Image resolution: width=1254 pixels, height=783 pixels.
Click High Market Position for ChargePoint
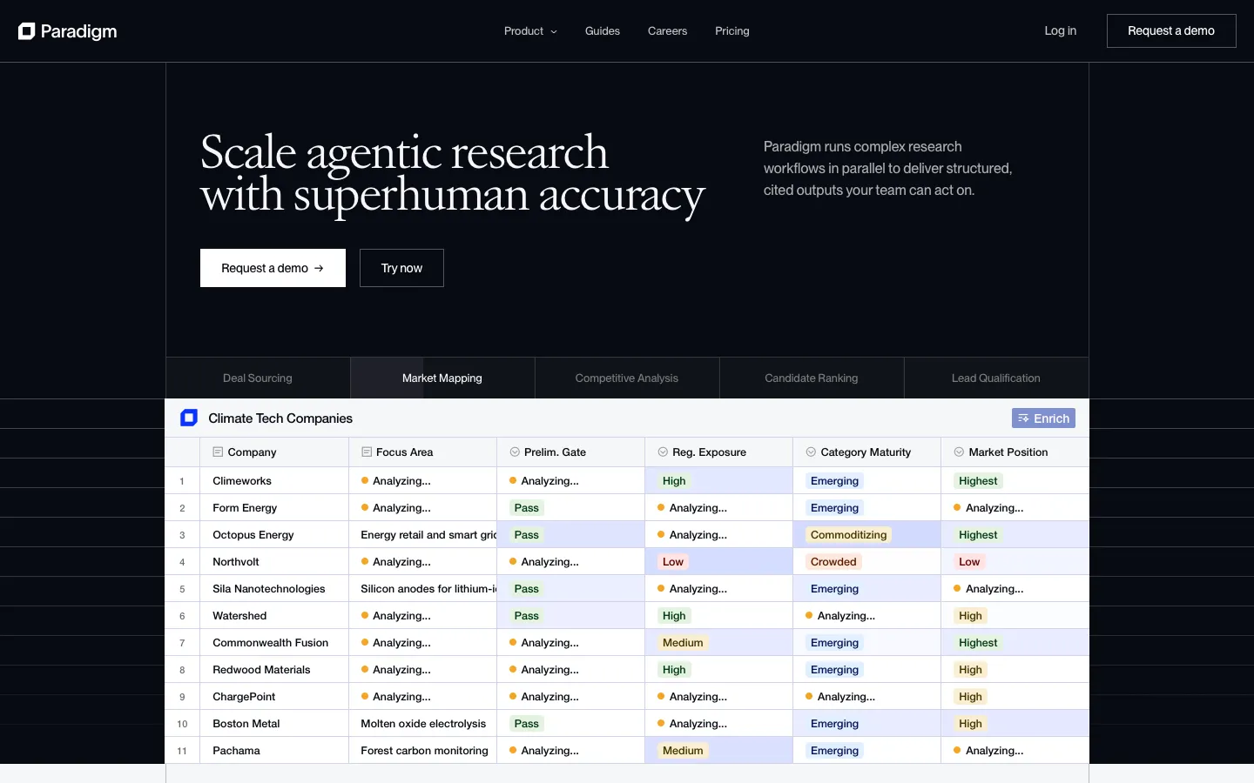tap(970, 697)
